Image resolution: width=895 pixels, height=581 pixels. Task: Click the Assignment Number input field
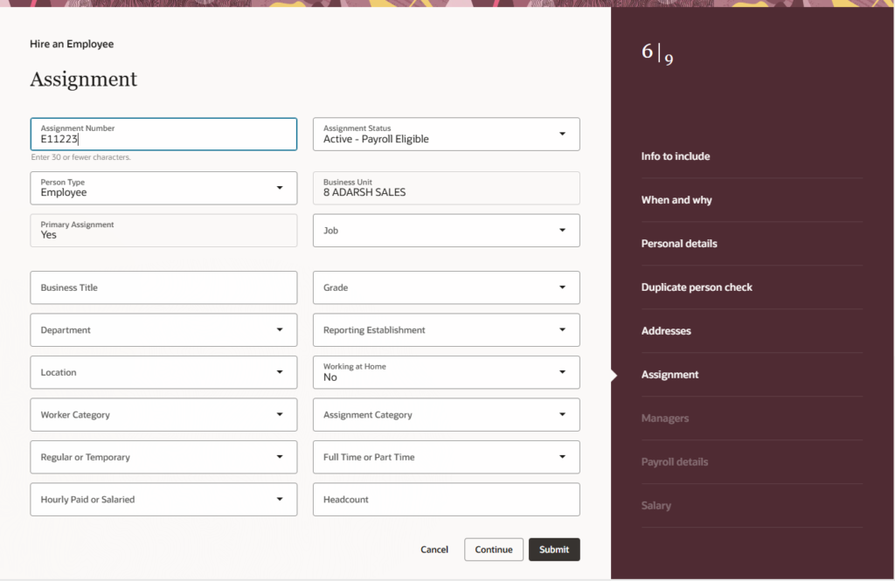[163, 135]
